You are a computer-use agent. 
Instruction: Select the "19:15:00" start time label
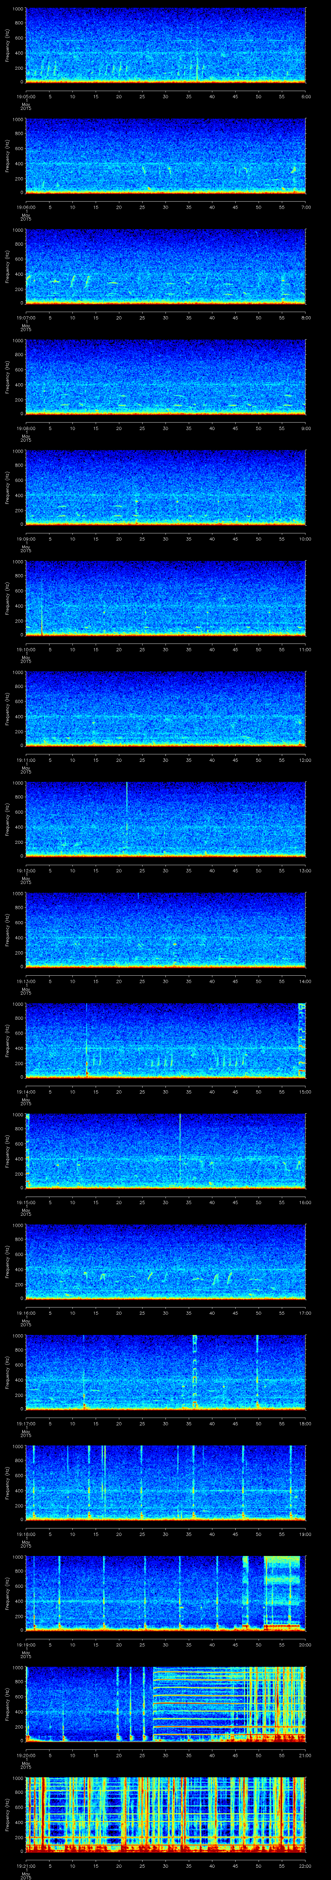point(26,1202)
